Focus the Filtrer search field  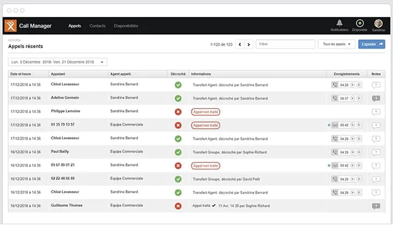(x=285, y=44)
